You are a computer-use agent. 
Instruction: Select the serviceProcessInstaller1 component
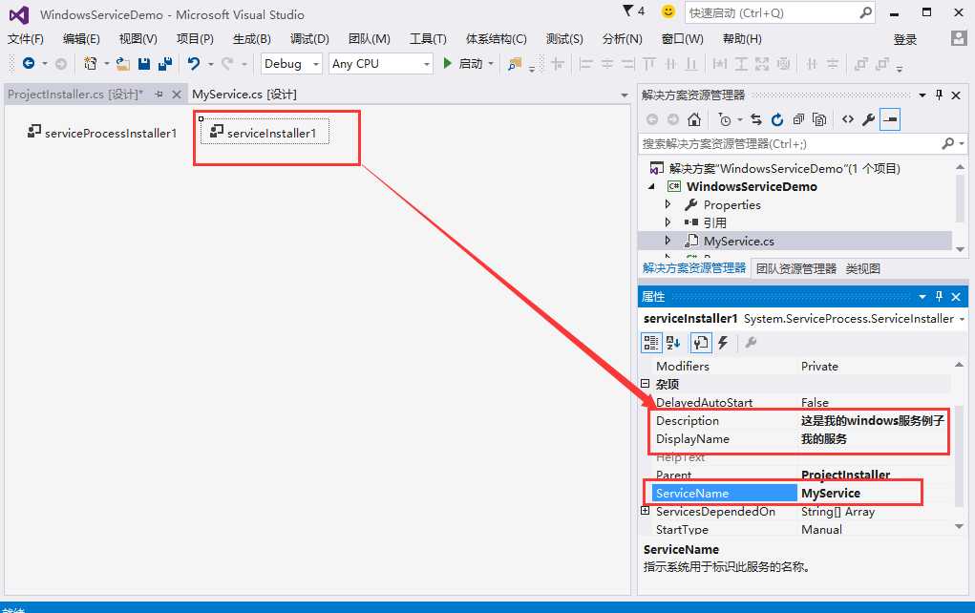tap(102, 133)
